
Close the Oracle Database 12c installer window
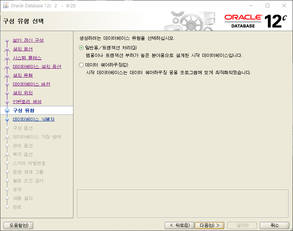click(284, 5)
